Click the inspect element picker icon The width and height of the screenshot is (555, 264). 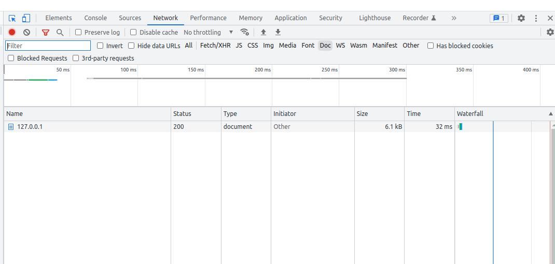click(12, 18)
